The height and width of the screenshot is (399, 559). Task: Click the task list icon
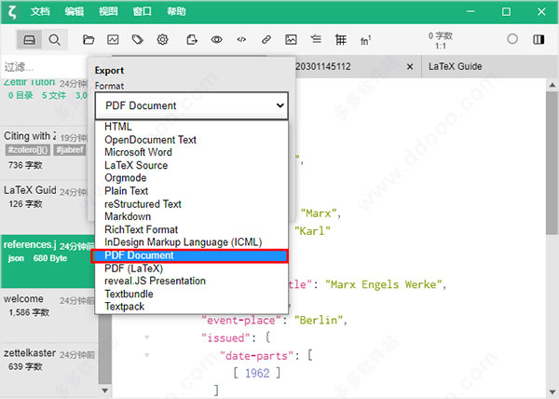316,39
